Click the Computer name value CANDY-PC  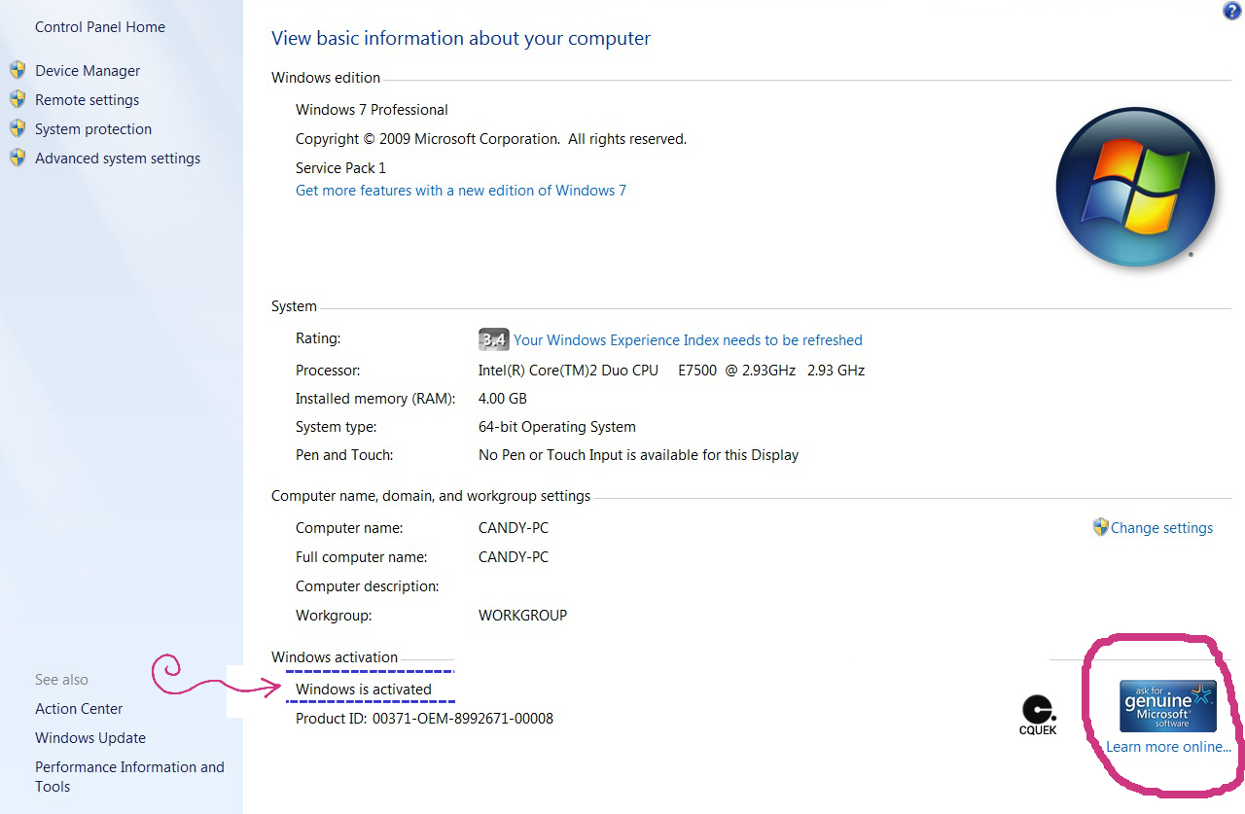[x=514, y=528]
